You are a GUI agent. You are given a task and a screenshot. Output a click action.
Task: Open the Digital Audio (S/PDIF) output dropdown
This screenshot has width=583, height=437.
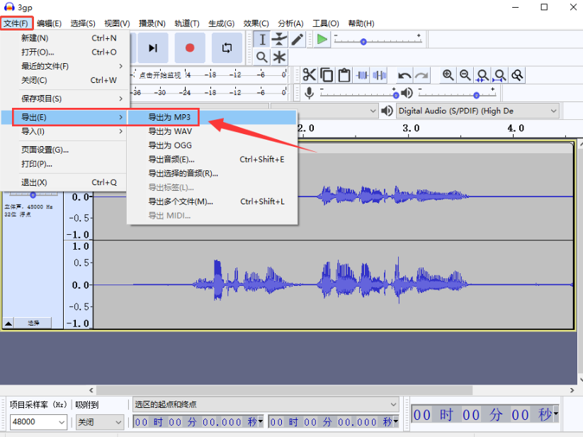(477, 111)
